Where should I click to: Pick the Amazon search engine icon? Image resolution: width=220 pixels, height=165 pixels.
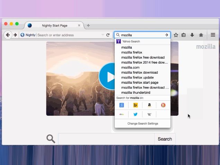149,105
